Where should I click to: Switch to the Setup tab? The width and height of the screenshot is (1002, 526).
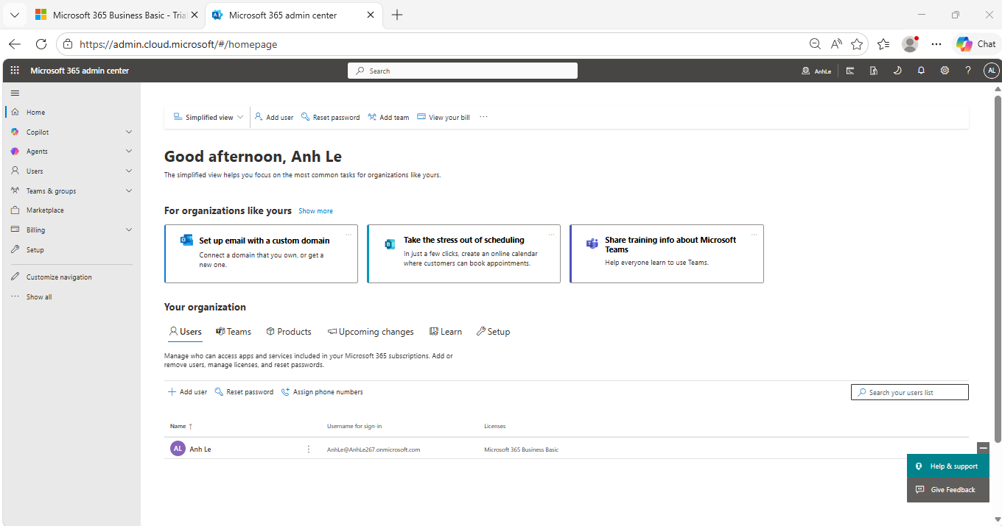[x=493, y=332]
